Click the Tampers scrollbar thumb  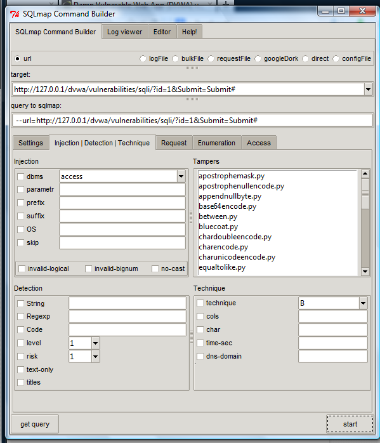click(365, 194)
